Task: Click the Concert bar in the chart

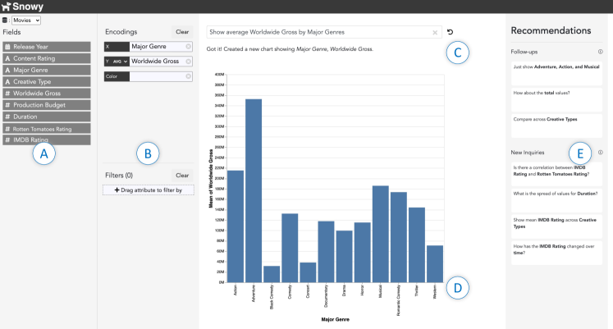Action: [x=308, y=272]
